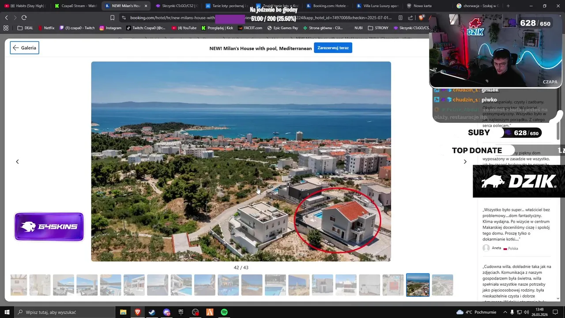Click reviewer name Aneta in reviews panel
This screenshot has width=565, height=318.
click(497, 248)
